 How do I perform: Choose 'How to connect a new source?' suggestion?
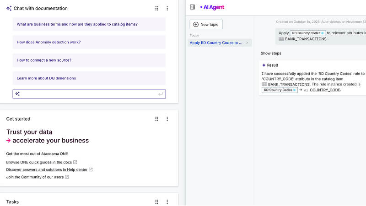coord(89,60)
